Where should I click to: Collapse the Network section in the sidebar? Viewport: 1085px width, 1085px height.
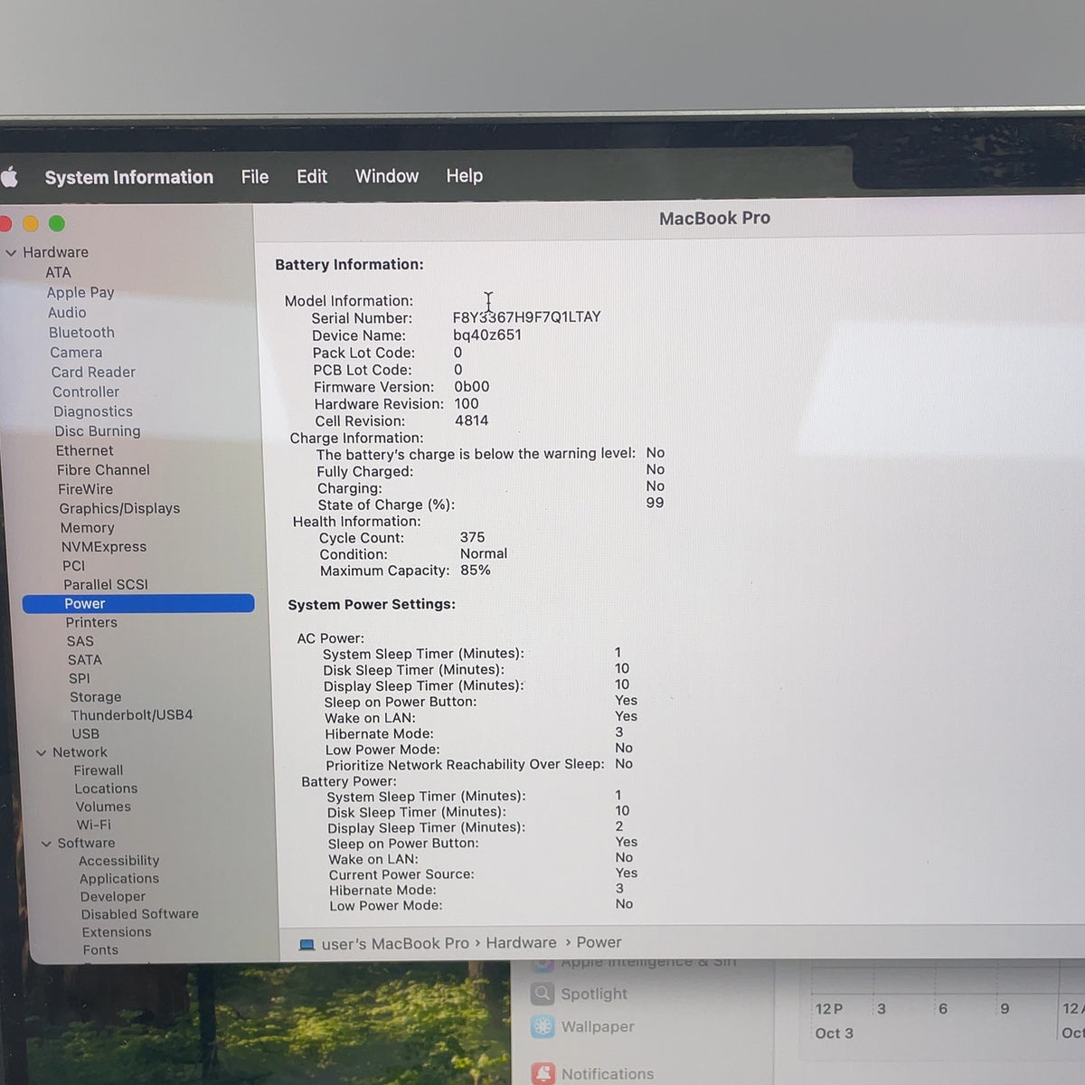pos(41,752)
